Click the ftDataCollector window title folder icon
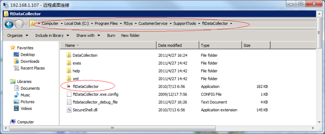Image resolution: width=325 pixels, height=134 pixels. pos(6,14)
